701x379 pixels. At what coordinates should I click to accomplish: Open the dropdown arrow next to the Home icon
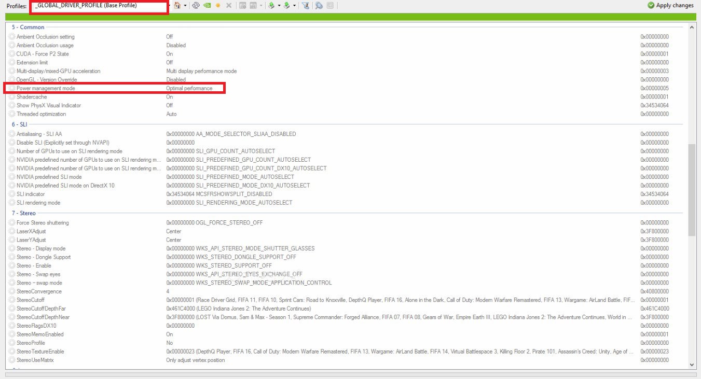coord(185,6)
